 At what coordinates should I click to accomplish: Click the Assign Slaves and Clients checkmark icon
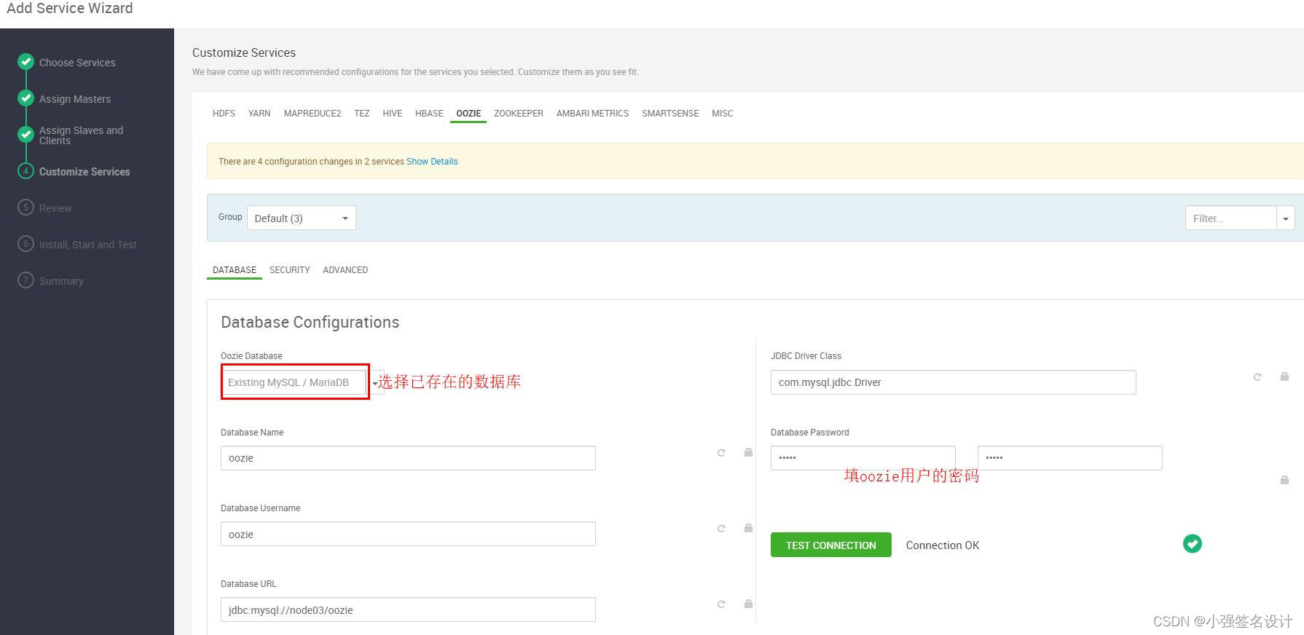[x=26, y=135]
